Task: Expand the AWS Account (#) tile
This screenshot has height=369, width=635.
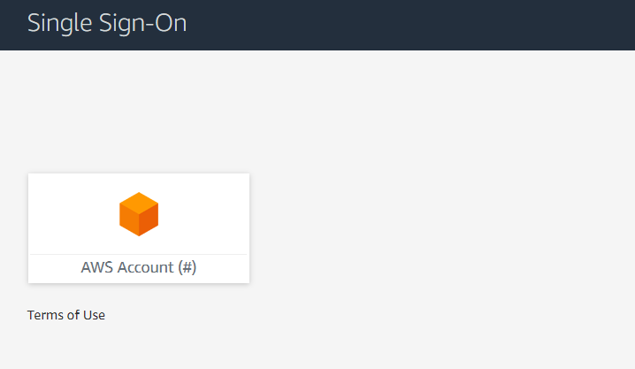Action: [139, 228]
